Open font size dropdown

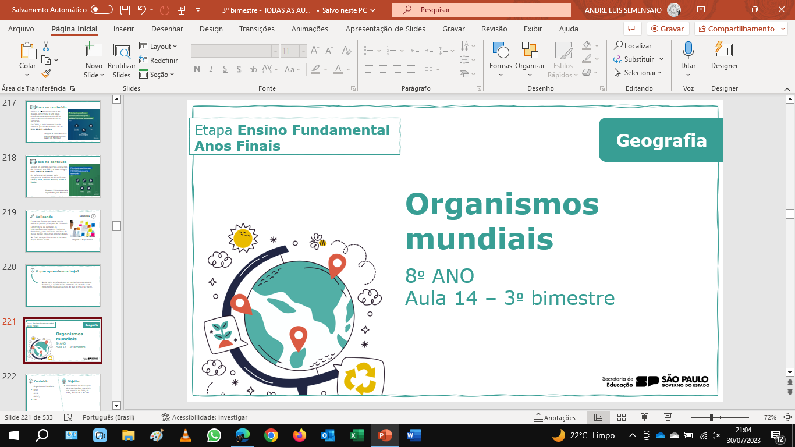303,51
